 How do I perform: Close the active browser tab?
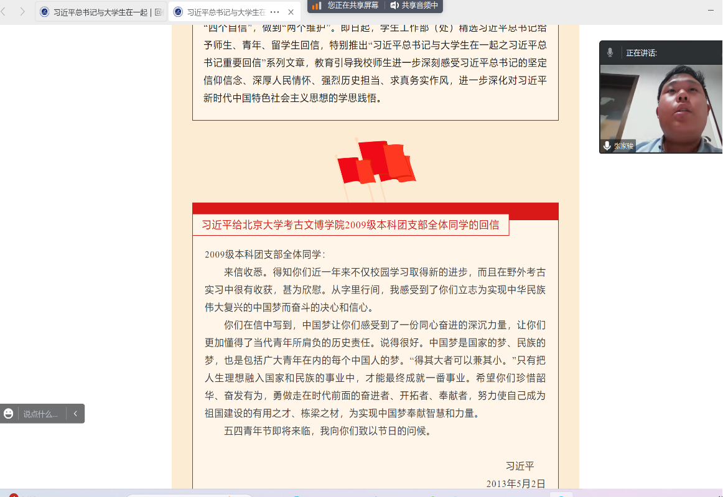[291, 12]
